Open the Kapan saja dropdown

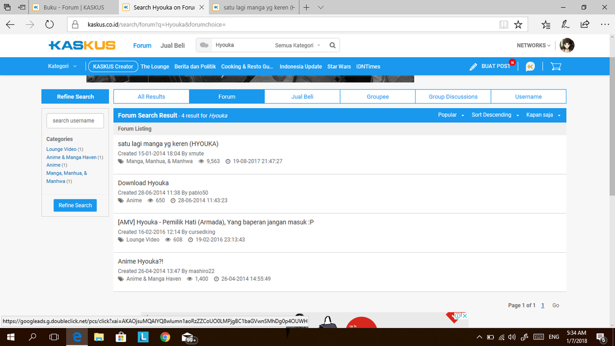click(x=543, y=115)
